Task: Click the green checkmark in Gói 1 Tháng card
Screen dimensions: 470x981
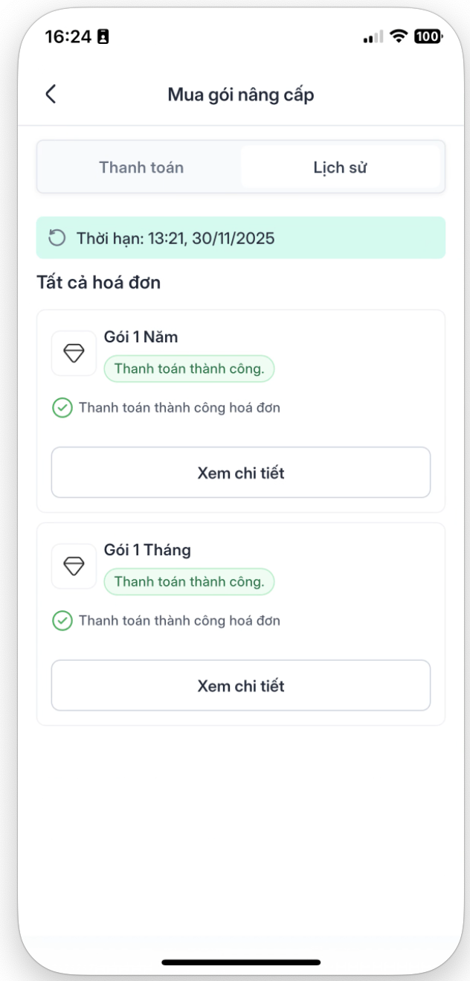Action: click(62, 620)
